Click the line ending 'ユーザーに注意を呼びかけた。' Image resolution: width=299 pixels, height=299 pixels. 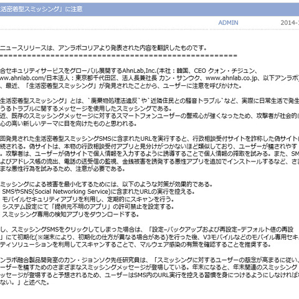tap(121, 86)
